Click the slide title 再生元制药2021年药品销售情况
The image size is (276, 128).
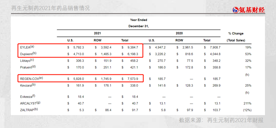pyautogui.click(x=51, y=8)
